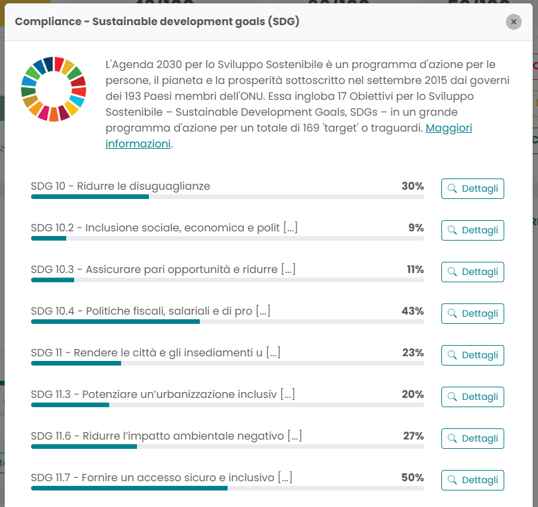The width and height of the screenshot is (538, 507).
Task: Click the magnifier icon for SDG 11.7
Action: 453,480
